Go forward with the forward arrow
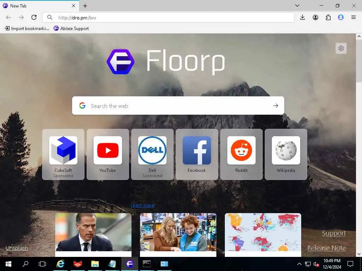The image size is (362, 271). tap(21, 17)
